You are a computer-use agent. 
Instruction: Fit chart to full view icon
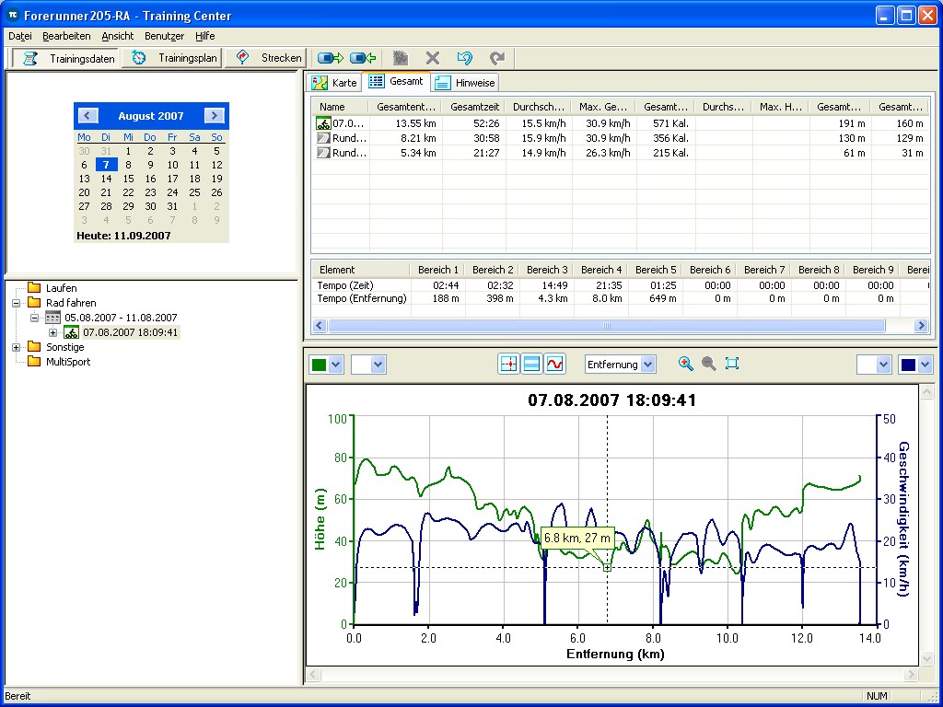click(731, 363)
